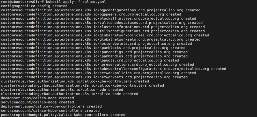Image resolution: width=257 pixels, height=117 pixels.
Task: Click the poddisruptionbudget.policy output line
Action: 63,115
